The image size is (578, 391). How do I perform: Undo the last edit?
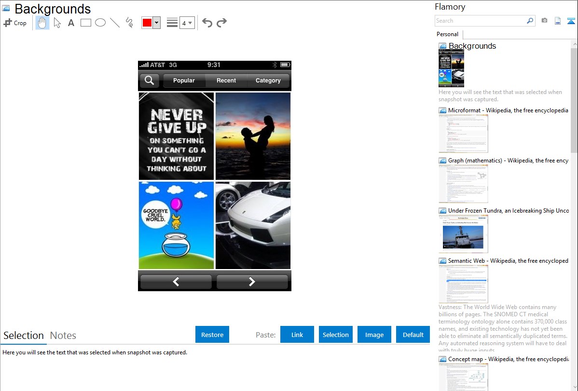pos(207,23)
